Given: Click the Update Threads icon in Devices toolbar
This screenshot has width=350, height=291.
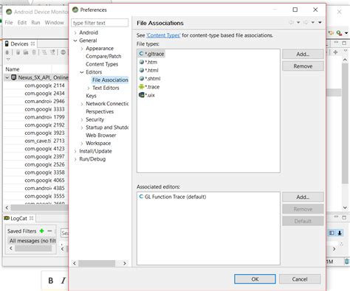Looking at the screenshot, I should 44,52.
